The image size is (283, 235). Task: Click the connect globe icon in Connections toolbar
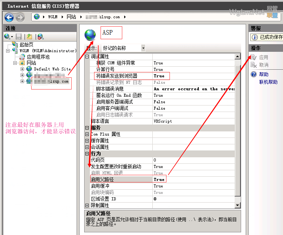point(7,37)
